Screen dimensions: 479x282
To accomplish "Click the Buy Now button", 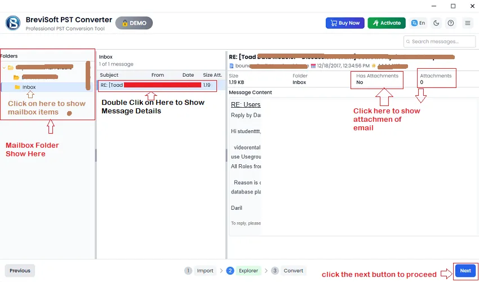I will point(345,23).
